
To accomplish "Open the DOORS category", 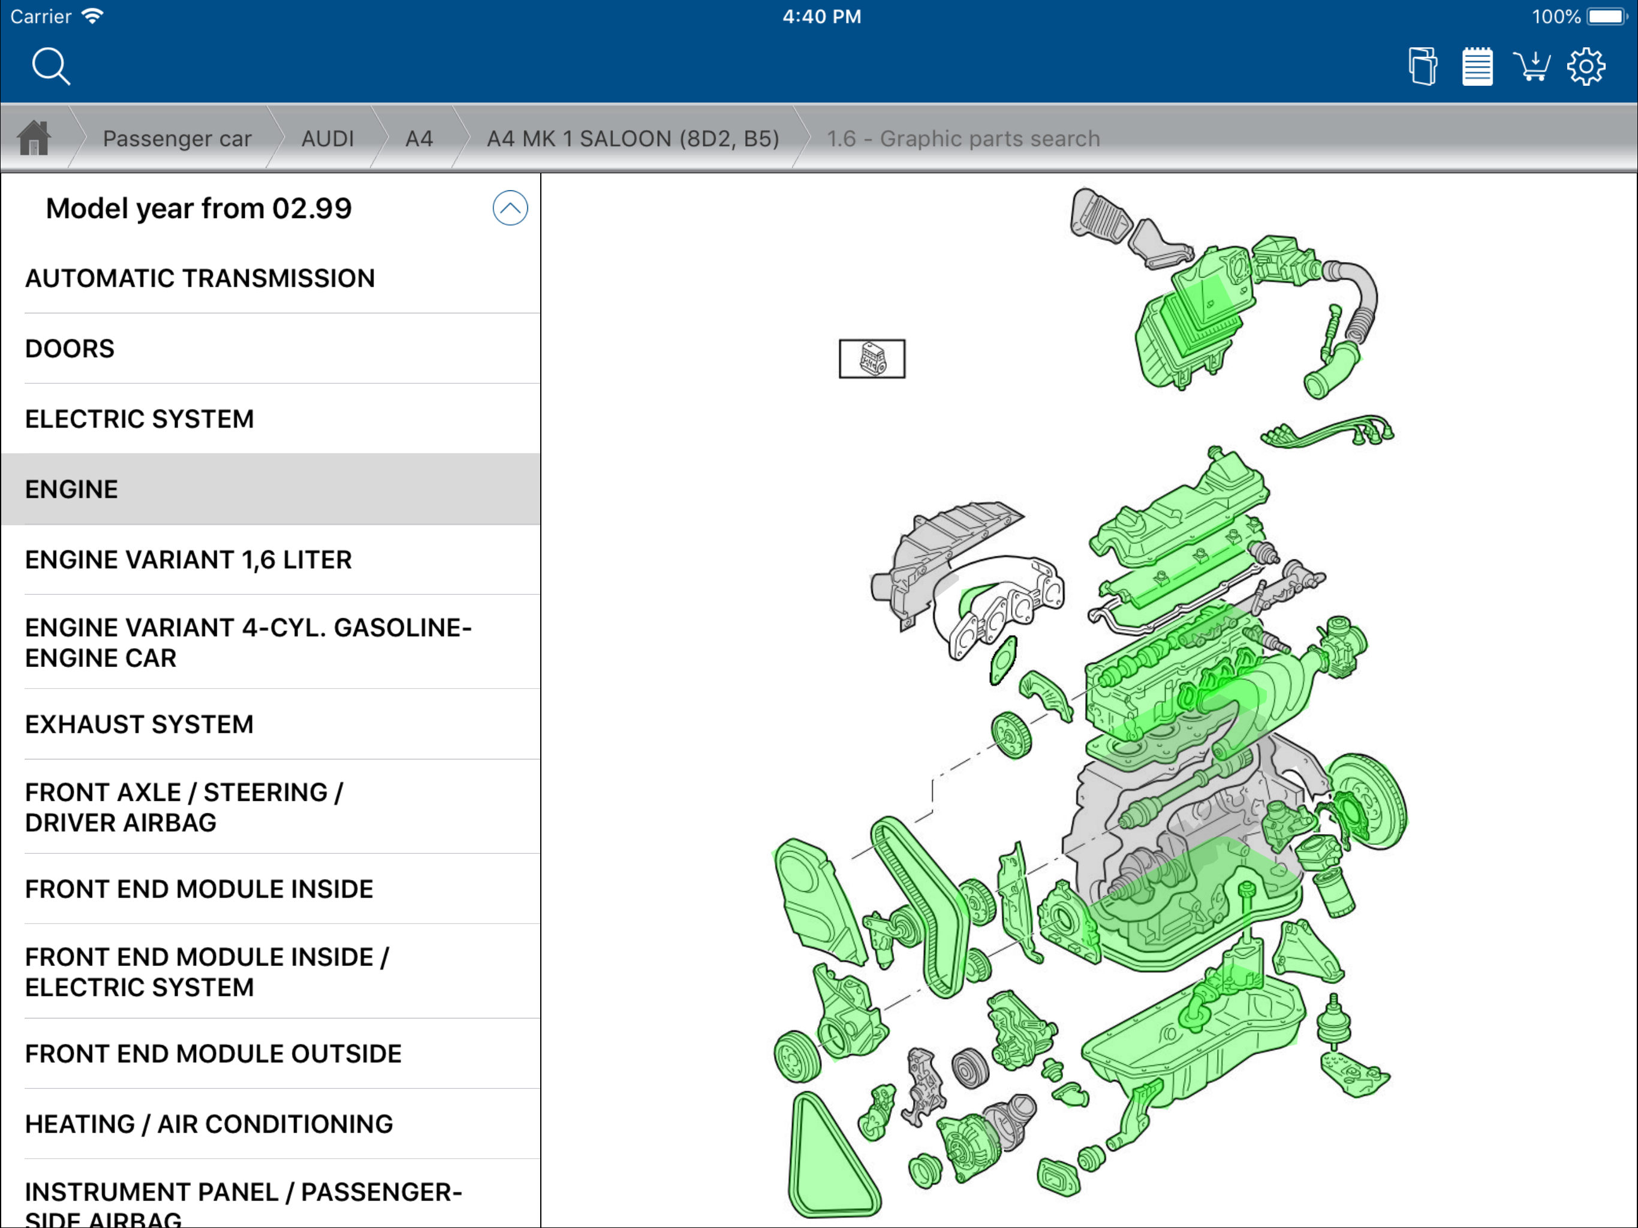I will pos(70,349).
